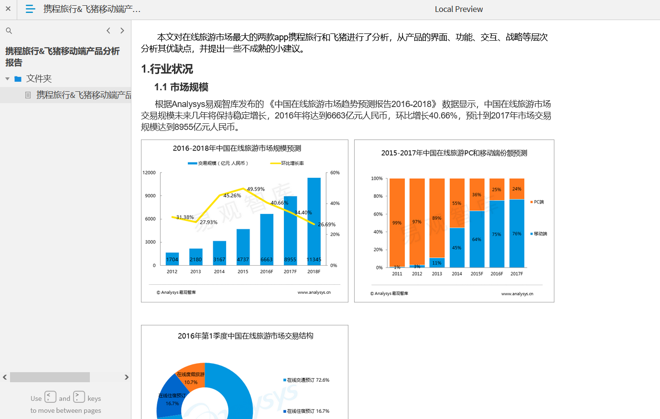Screen dimensions: 660x419
Task: Go to previous page with left chevron
Action: pyautogui.click(x=108, y=31)
